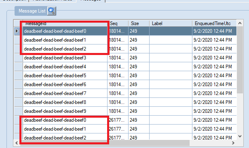249x148 pixels.
Task: Sort by the Seq column header
Action: pos(118,23)
